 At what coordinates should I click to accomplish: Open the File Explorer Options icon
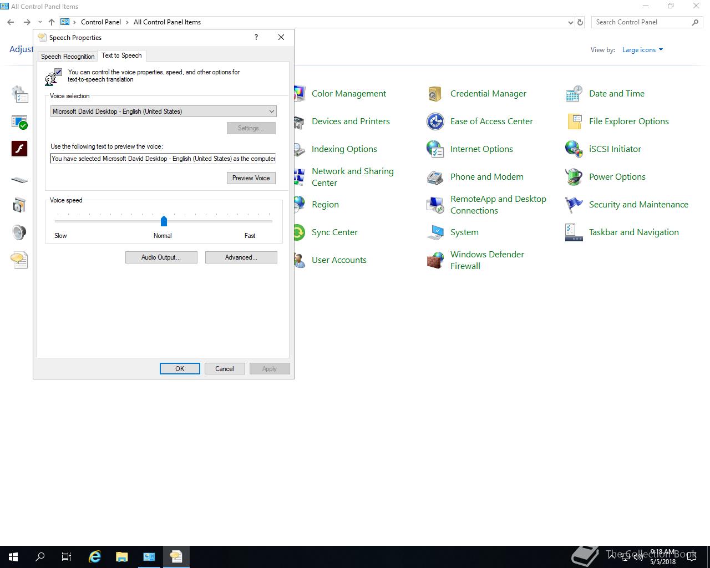pyautogui.click(x=574, y=121)
